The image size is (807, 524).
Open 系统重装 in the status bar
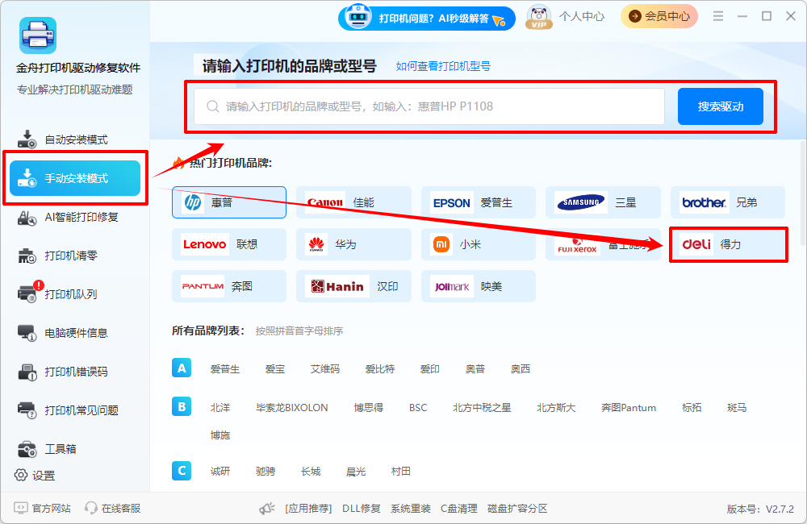point(410,509)
